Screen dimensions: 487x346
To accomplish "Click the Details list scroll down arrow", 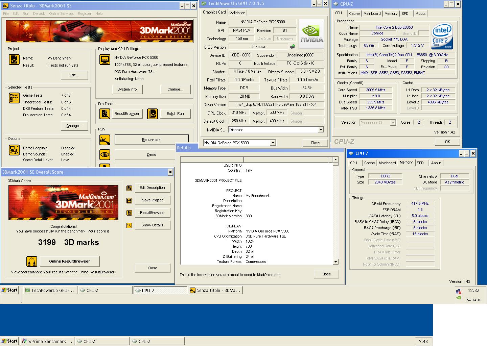I will click(335, 262).
